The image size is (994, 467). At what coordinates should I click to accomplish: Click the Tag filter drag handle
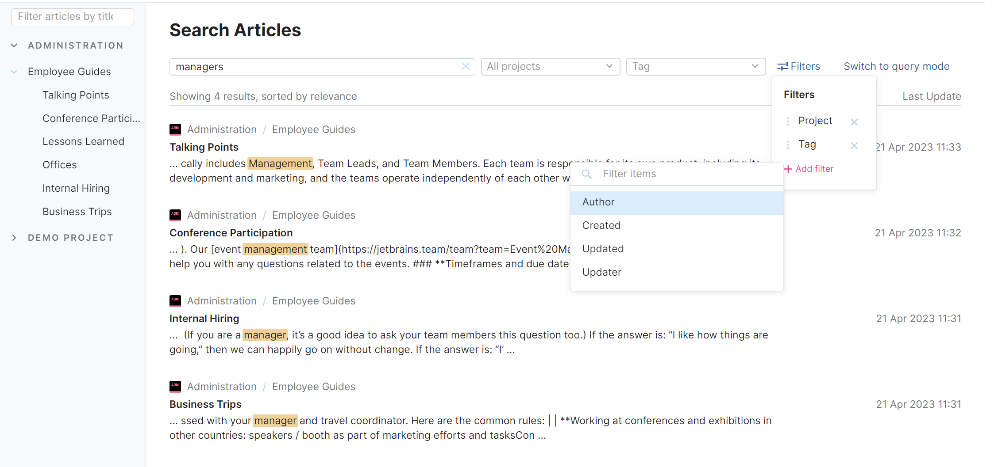(788, 144)
